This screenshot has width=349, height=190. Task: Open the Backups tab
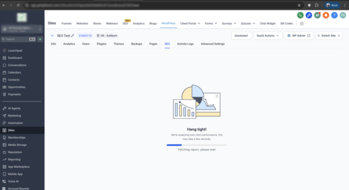[x=137, y=44]
